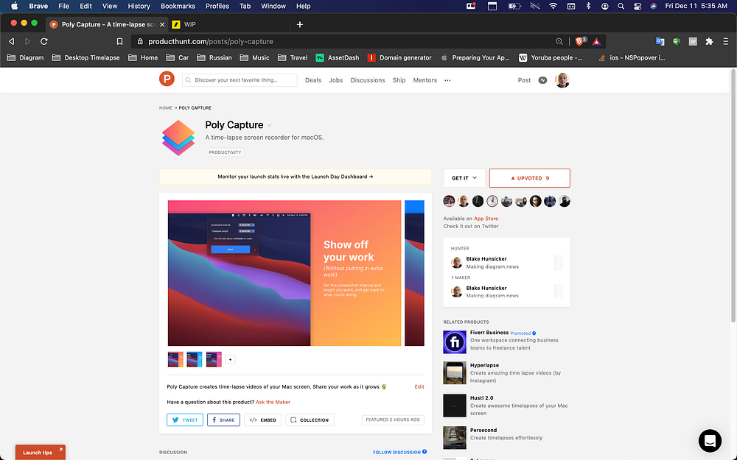737x460 pixels.
Task: Click the Brave Rewards triangle icon
Action: 596,41
